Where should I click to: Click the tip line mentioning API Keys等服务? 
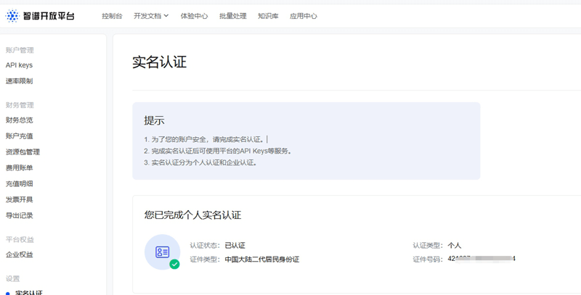(217, 151)
